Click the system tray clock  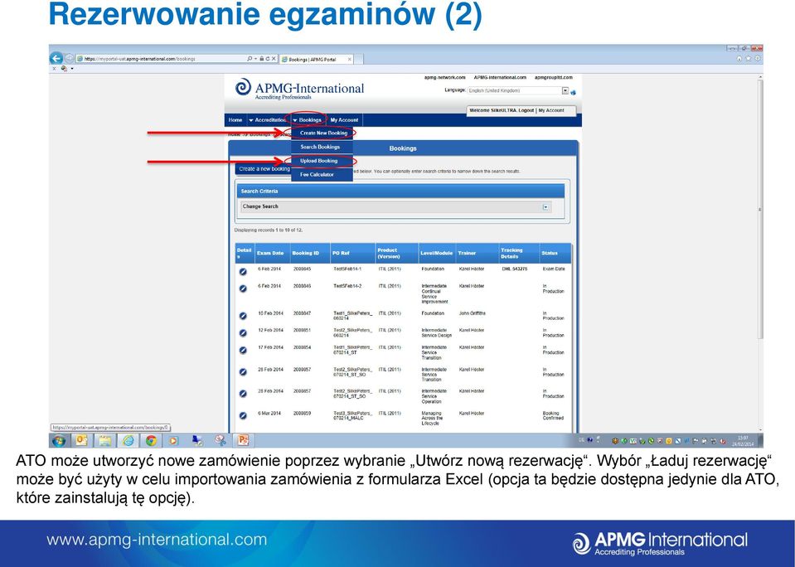coord(743,441)
